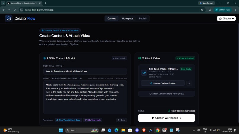The image size is (239, 134).
Task: Reload the page with refresh icon
Action: 15,10
